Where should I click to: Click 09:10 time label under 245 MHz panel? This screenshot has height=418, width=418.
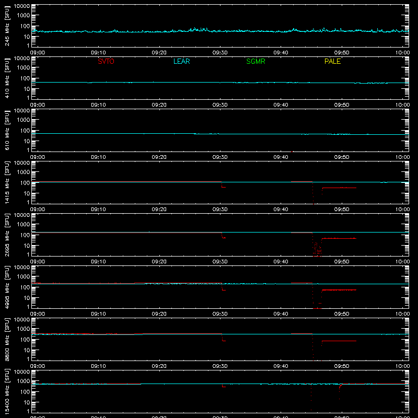coord(98,53)
